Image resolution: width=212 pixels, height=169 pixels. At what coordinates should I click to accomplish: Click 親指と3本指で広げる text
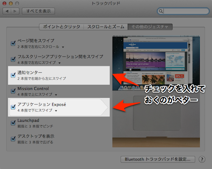click(35, 142)
